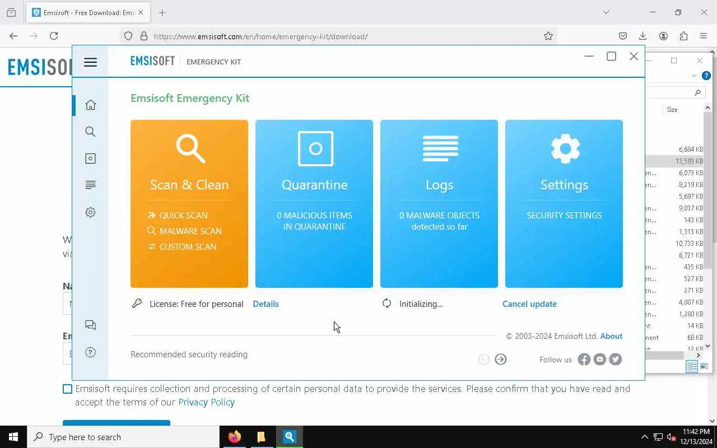Image resolution: width=717 pixels, height=448 pixels.
Task: Click Explorer search magnifier icon
Action: tap(697, 92)
